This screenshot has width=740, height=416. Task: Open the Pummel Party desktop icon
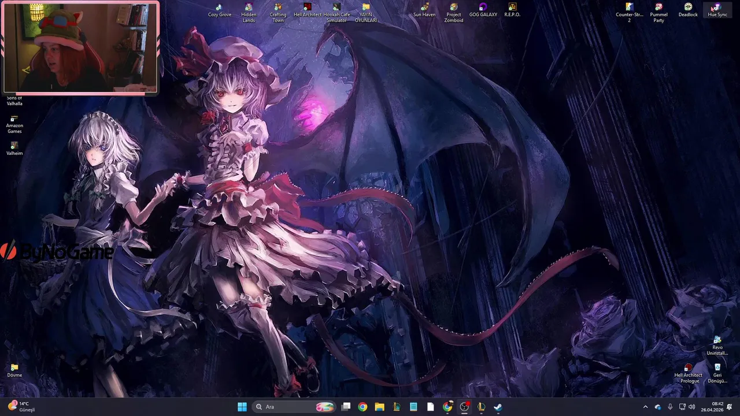click(658, 13)
